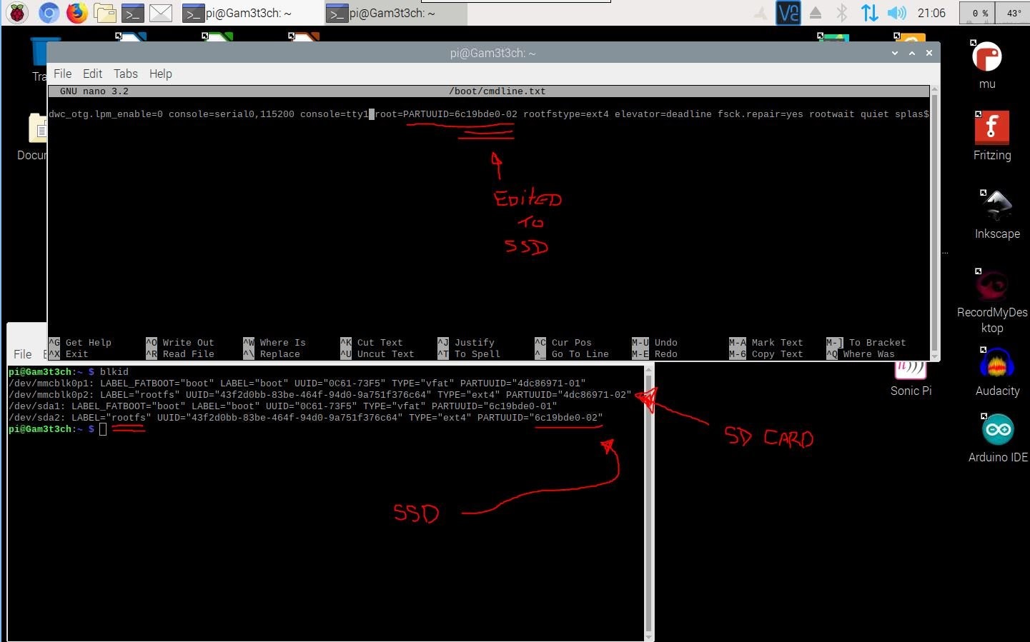Select the Audacity desktop icon

point(997,372)
